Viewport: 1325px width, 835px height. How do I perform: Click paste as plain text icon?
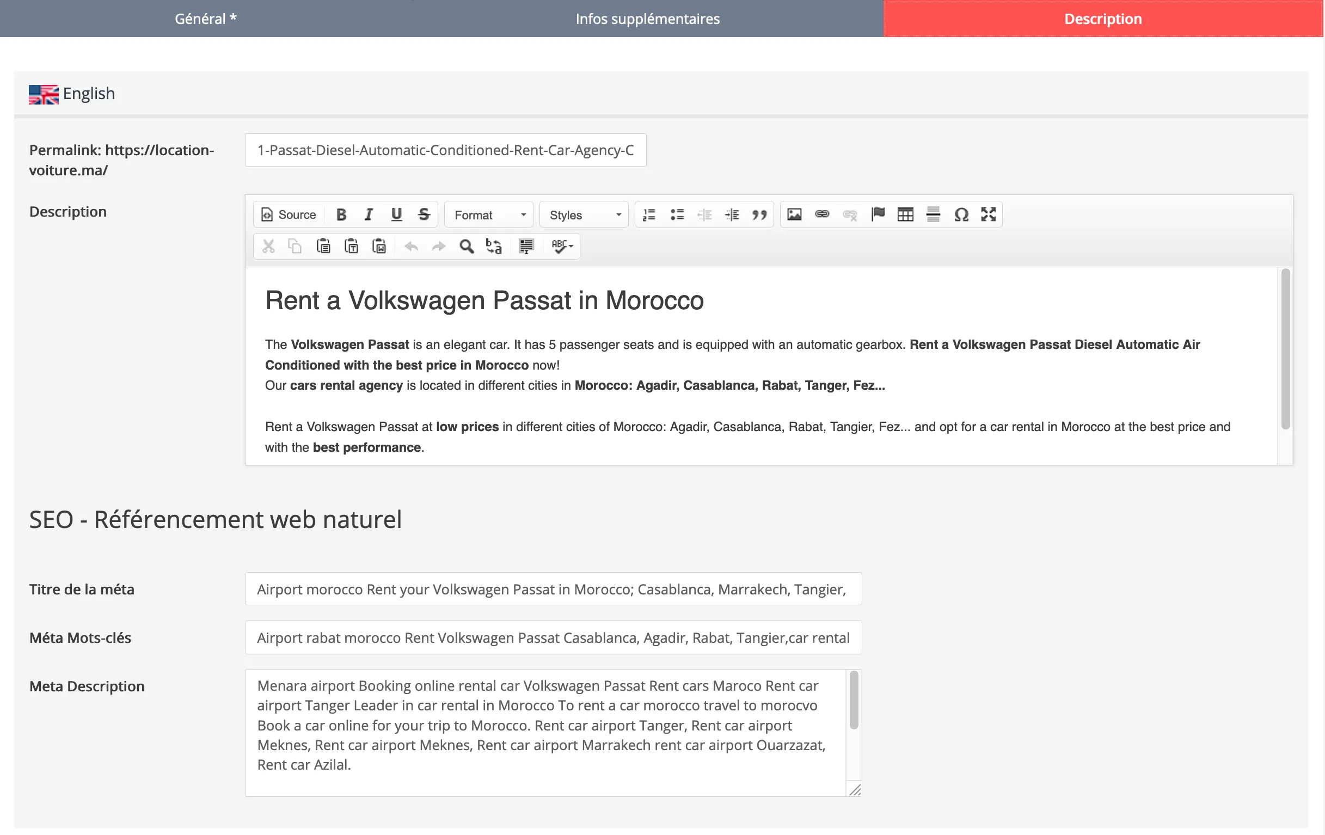coord(351,246)
